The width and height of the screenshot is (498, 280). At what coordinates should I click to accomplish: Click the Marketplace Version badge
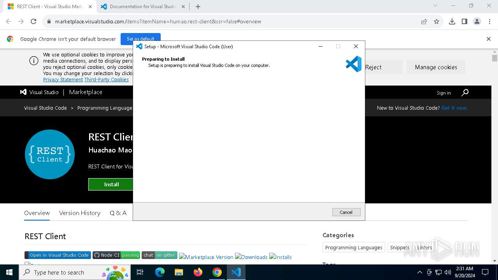(x=206, y=257)
